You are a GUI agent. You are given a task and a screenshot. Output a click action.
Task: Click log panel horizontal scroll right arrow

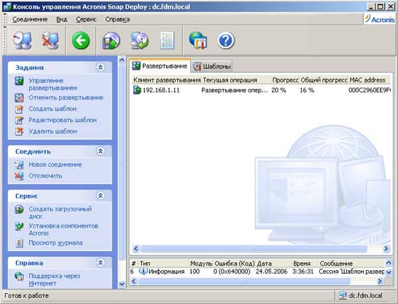coord(379,281)
